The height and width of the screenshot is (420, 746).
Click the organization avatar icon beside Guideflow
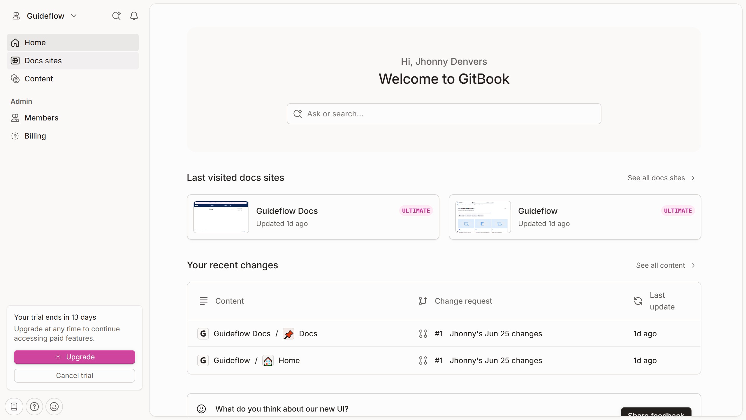pyautogui.click(x=16, y=16)
